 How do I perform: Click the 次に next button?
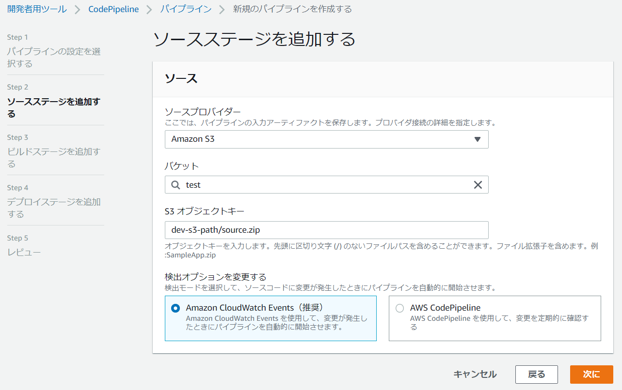pyautogui.click(x=591, y=374)
